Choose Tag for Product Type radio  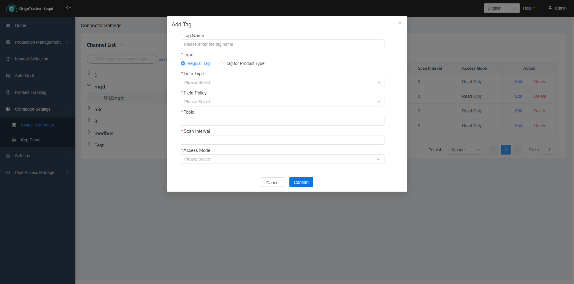pyautogui.click(x=222, y=63)
